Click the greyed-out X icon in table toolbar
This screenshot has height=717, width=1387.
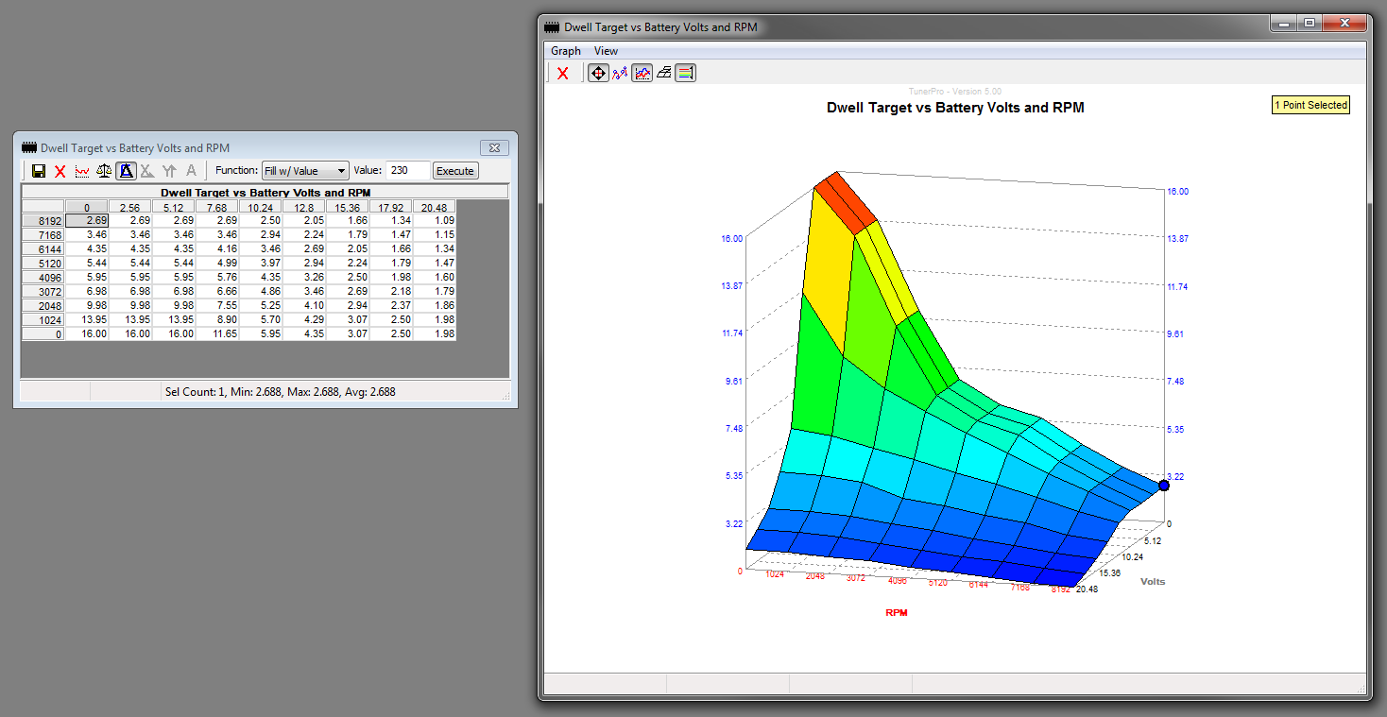tap(147, 171)
